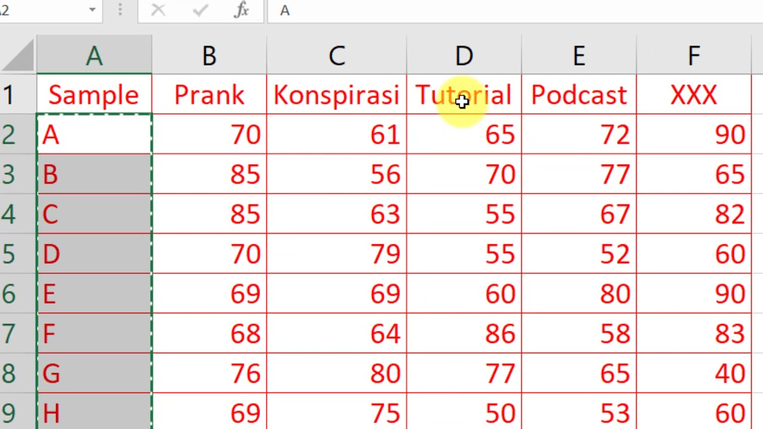This screenshot has width=763, height=429.
Task: Select cell A5 containing D
Action: (x=94, y=254)
